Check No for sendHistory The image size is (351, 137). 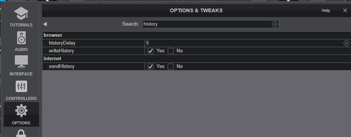click(171, 66)
